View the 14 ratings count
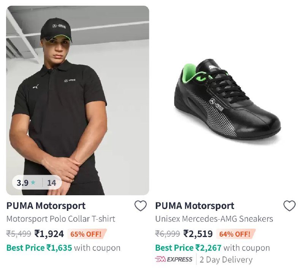 pyautogui.click(x=52, y=183)
